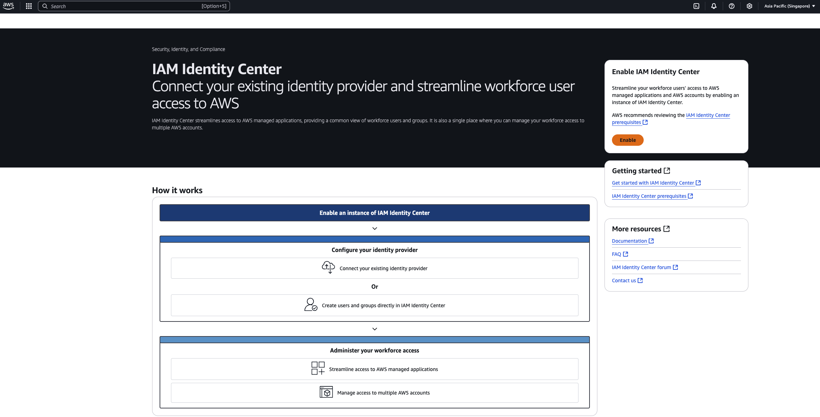Click external icon after prerequisites under Getting started
820x417 pixels.
pyautogui.click(x=690, y=196)
